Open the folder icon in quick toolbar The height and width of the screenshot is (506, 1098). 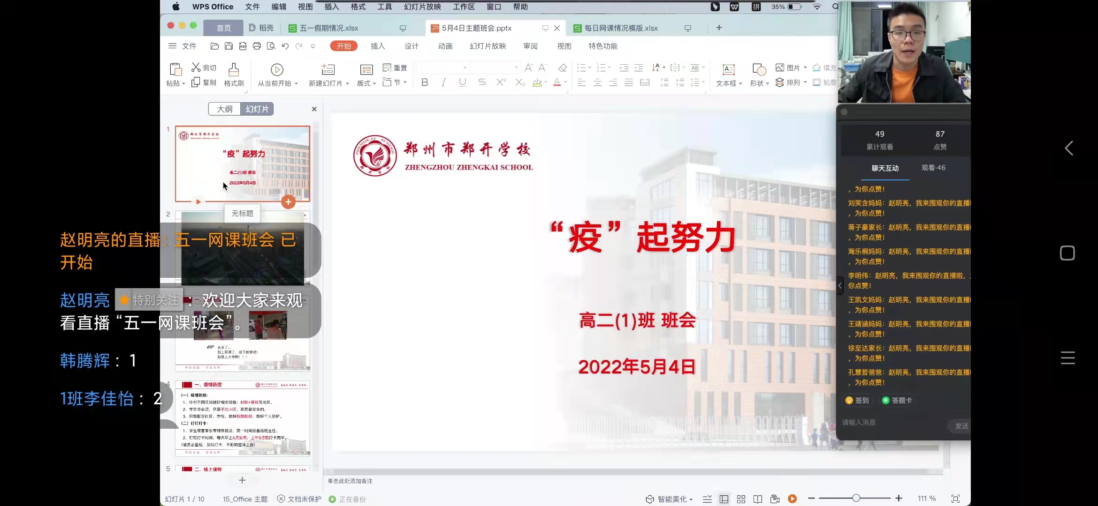[x=214, y=46]
